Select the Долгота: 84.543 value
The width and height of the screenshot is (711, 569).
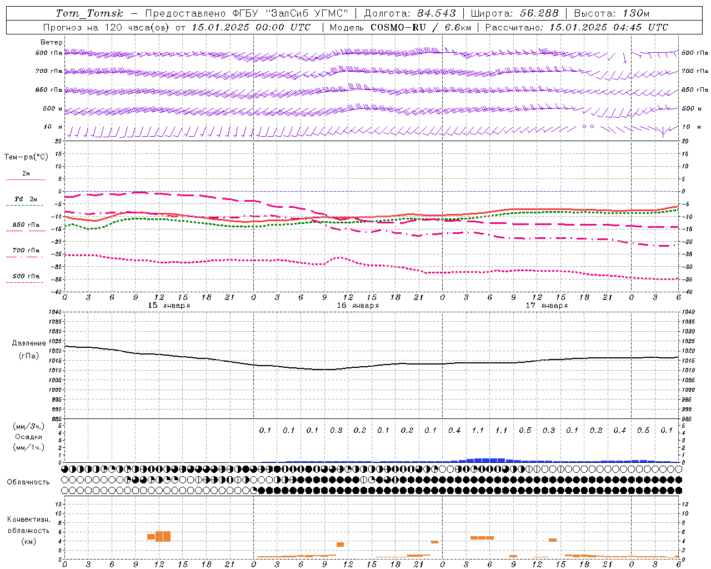click(410, 13)
